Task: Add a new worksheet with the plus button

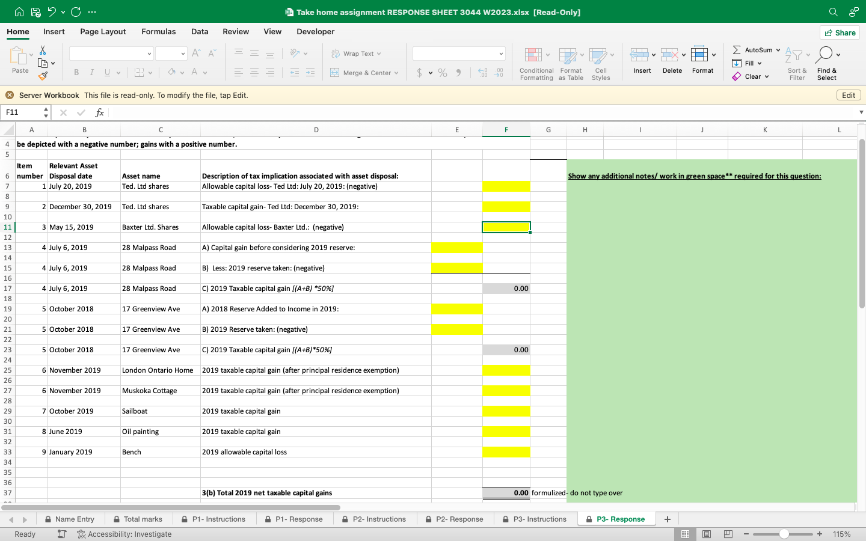Action: (x=667, y=519)
